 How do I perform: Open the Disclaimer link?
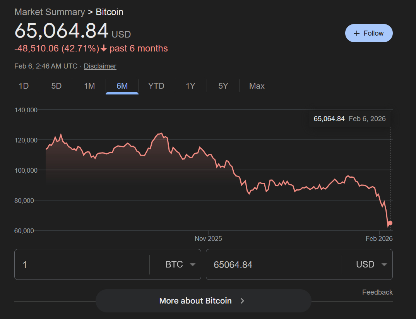point(100,66)
